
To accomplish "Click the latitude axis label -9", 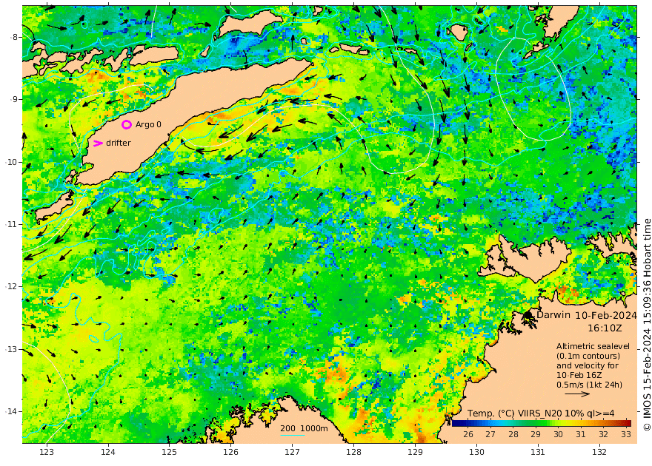I will [x=14, y=99].
